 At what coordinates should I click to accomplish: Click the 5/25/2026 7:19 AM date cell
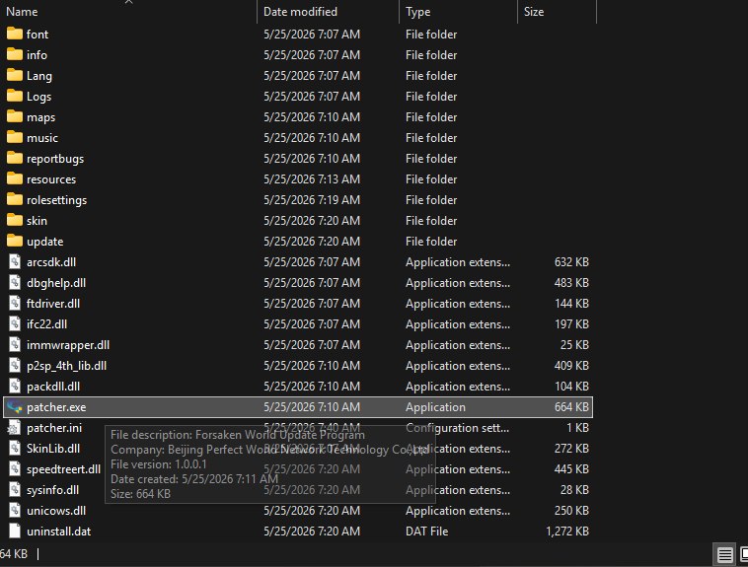pos(312,200)
